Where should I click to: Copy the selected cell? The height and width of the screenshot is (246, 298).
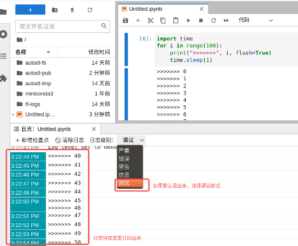pyautogui.click(x=163, y=20)
